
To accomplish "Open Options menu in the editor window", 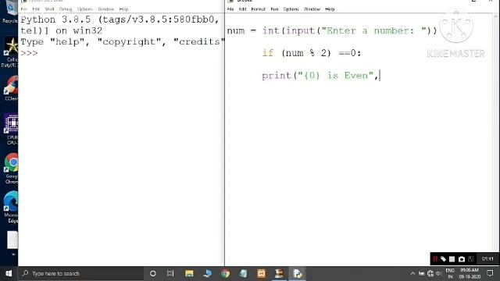I will [291, 9].
